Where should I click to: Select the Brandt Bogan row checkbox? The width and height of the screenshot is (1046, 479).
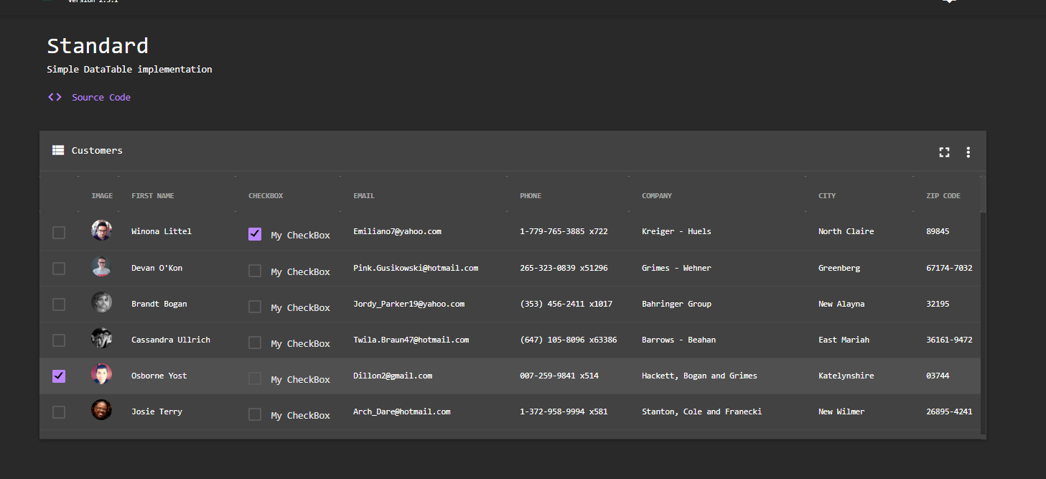[x=59, y=304]
